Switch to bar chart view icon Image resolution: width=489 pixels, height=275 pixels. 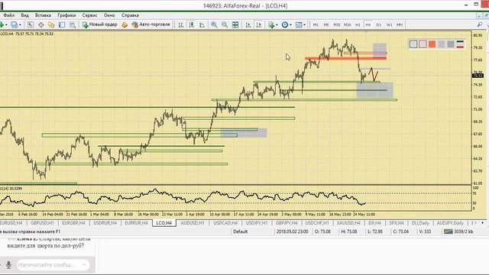pos(181,24)
